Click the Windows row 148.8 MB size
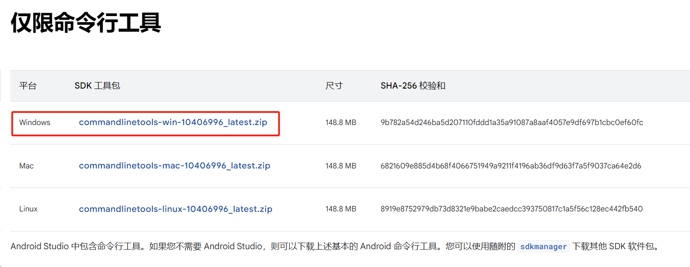This screenshot has height=267, width=690. [341, 123]
